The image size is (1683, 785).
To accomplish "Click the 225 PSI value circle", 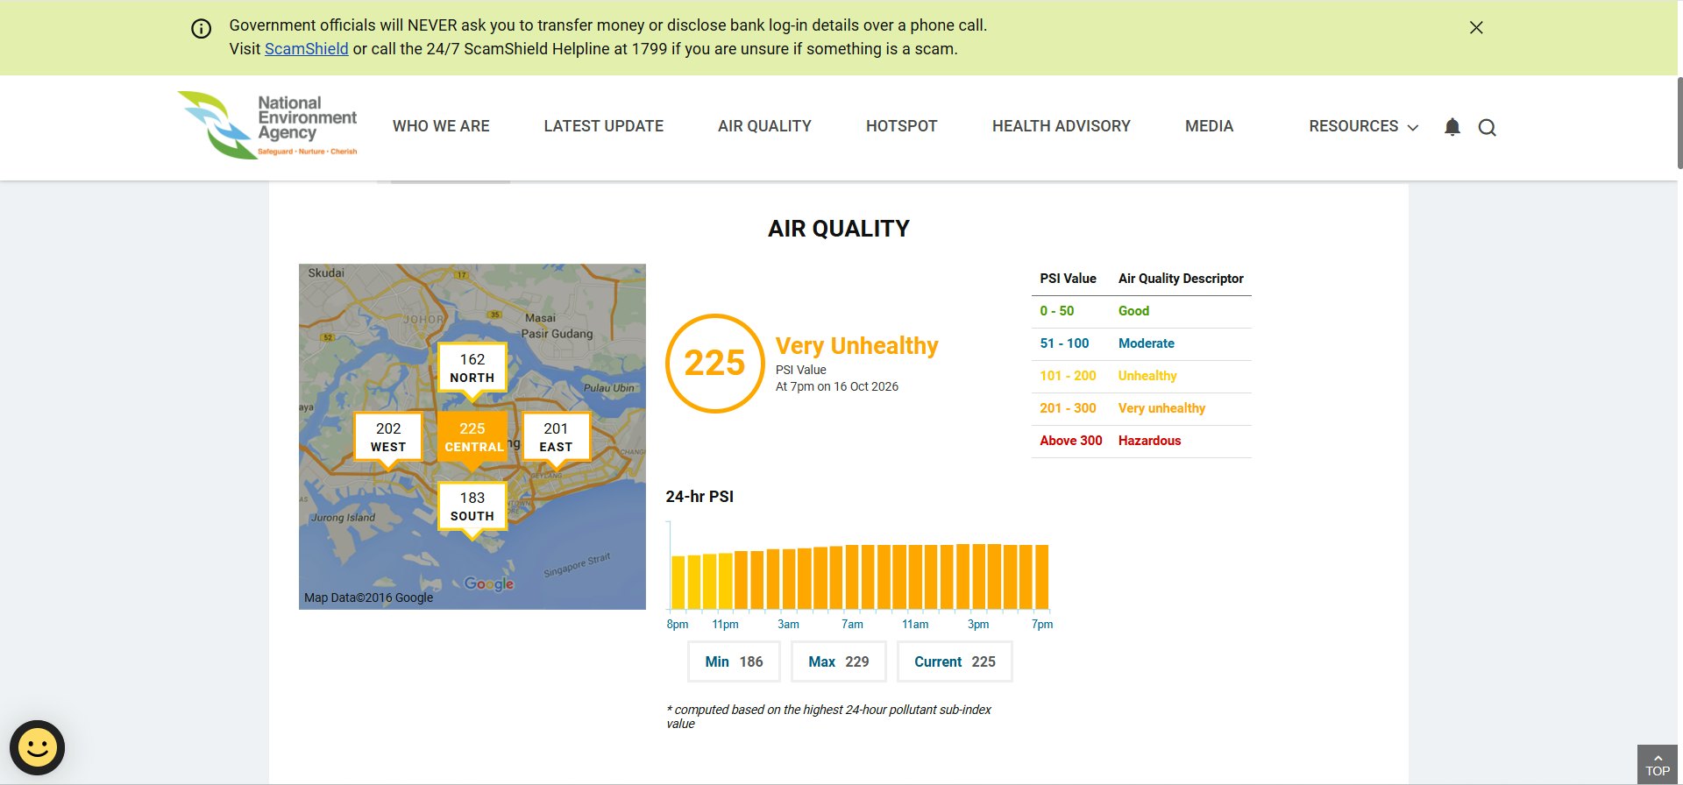I will 715,363.
